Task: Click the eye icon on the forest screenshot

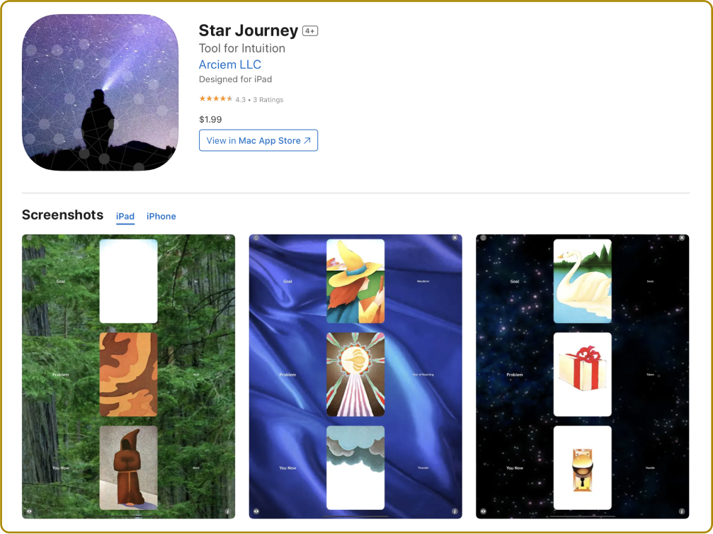Action: (x=29, y=511)
